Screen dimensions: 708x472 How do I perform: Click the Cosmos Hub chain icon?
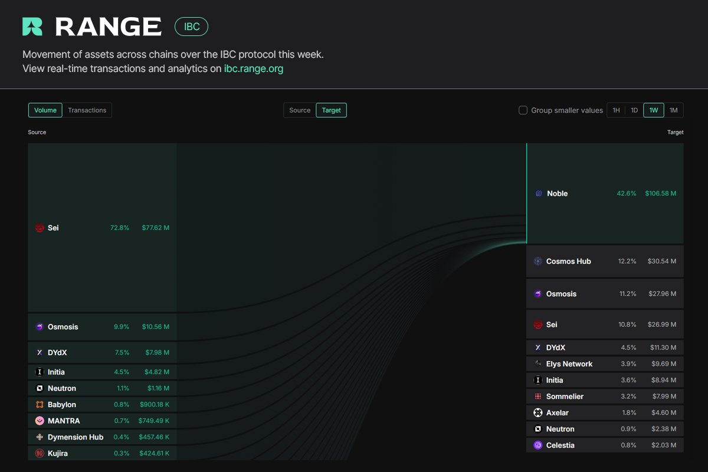tap(538, 261)
